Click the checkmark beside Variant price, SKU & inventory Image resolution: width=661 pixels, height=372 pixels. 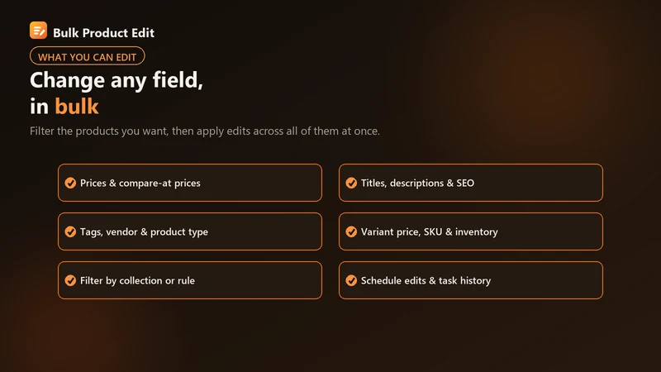(351, 232)
